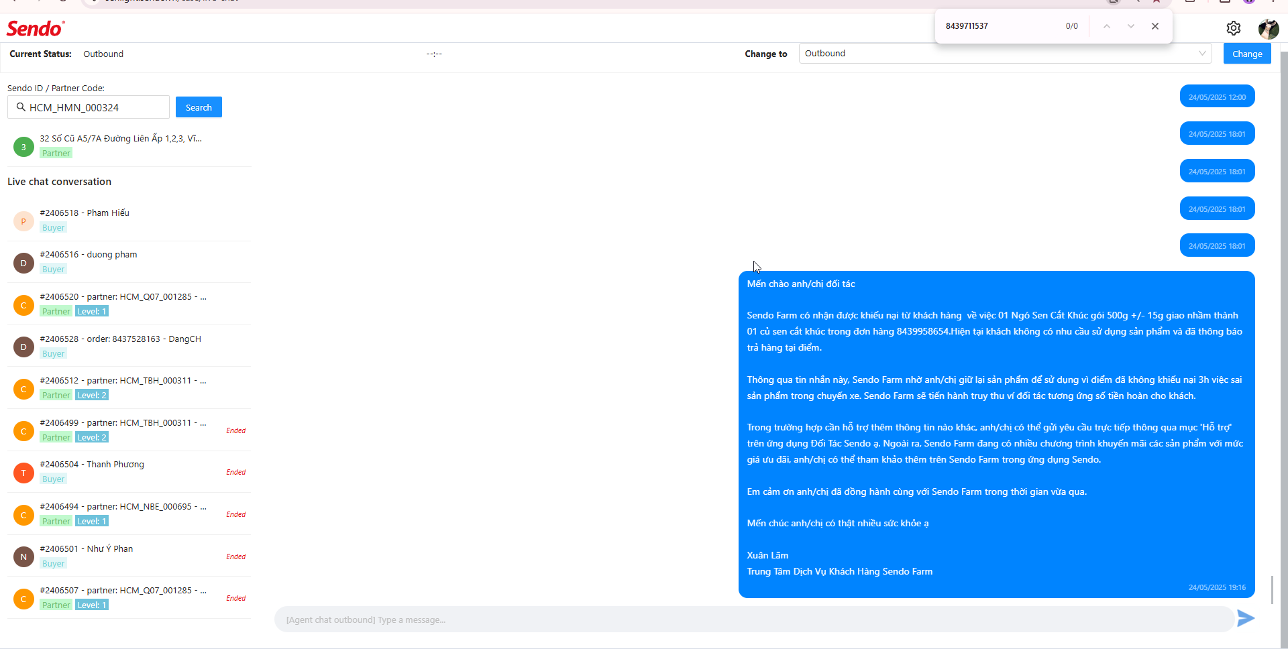Click the Level: 1 tag on chat #2406520

(92, 312)
